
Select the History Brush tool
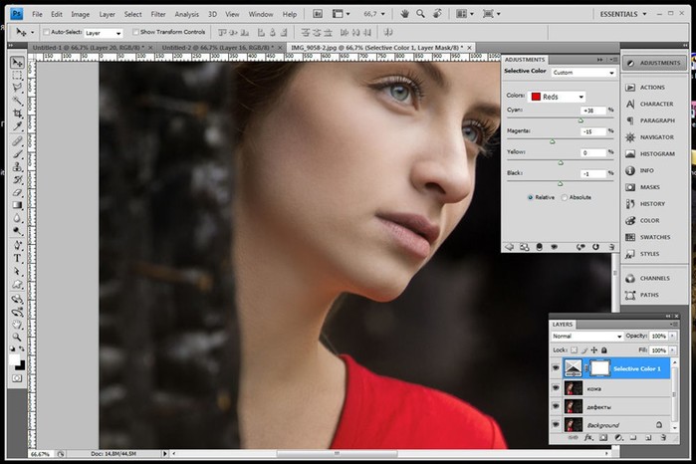pos(17,180)
